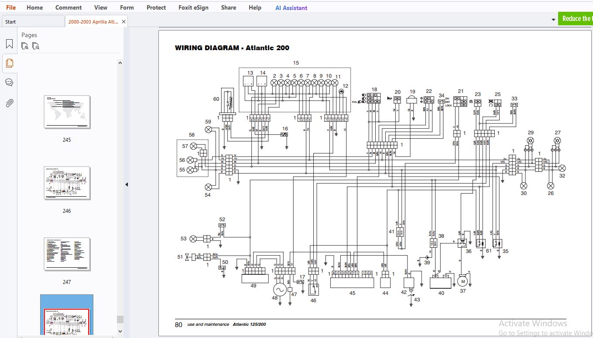Collapse the navigation panel with the arrow
Viewport: 593px width, 338px height.
[127, 184]
